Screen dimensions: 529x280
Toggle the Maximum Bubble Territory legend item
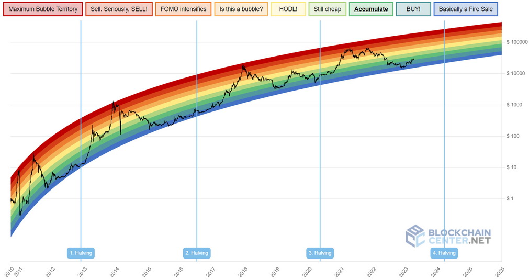(x=43, y=9)
